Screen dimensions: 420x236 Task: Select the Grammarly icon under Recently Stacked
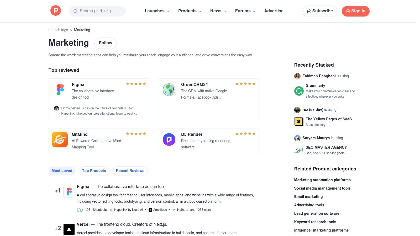point(299,91)
